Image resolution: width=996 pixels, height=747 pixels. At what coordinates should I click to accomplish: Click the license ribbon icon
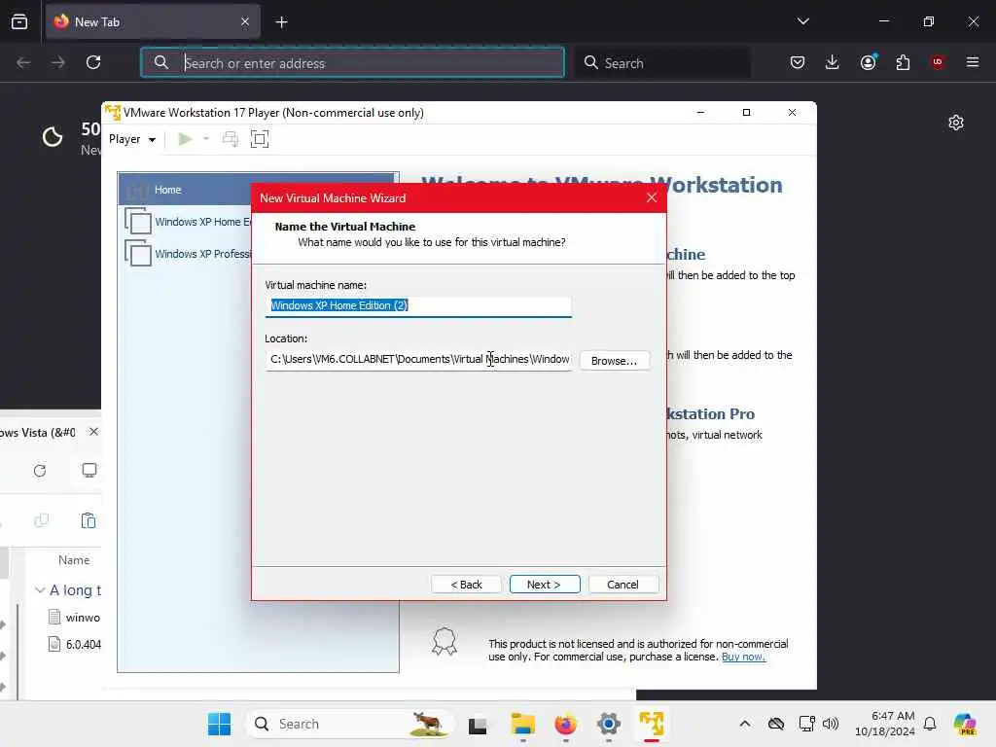click(444, 642)
